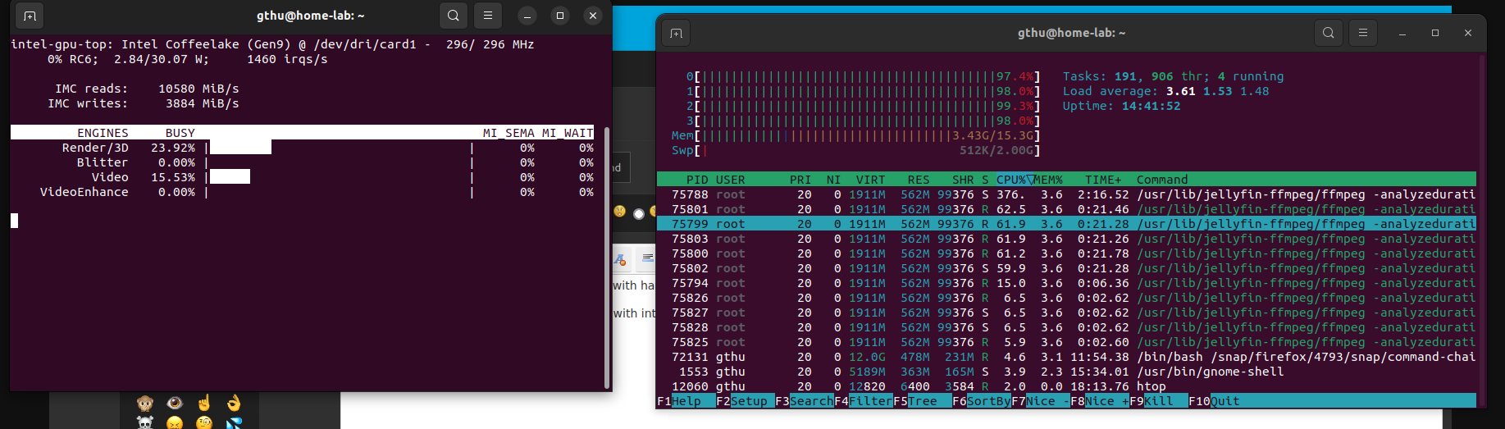Open hamburger menu in intel-gpu-top terminal
The image size is (1505, 429).
coord(488,16)
